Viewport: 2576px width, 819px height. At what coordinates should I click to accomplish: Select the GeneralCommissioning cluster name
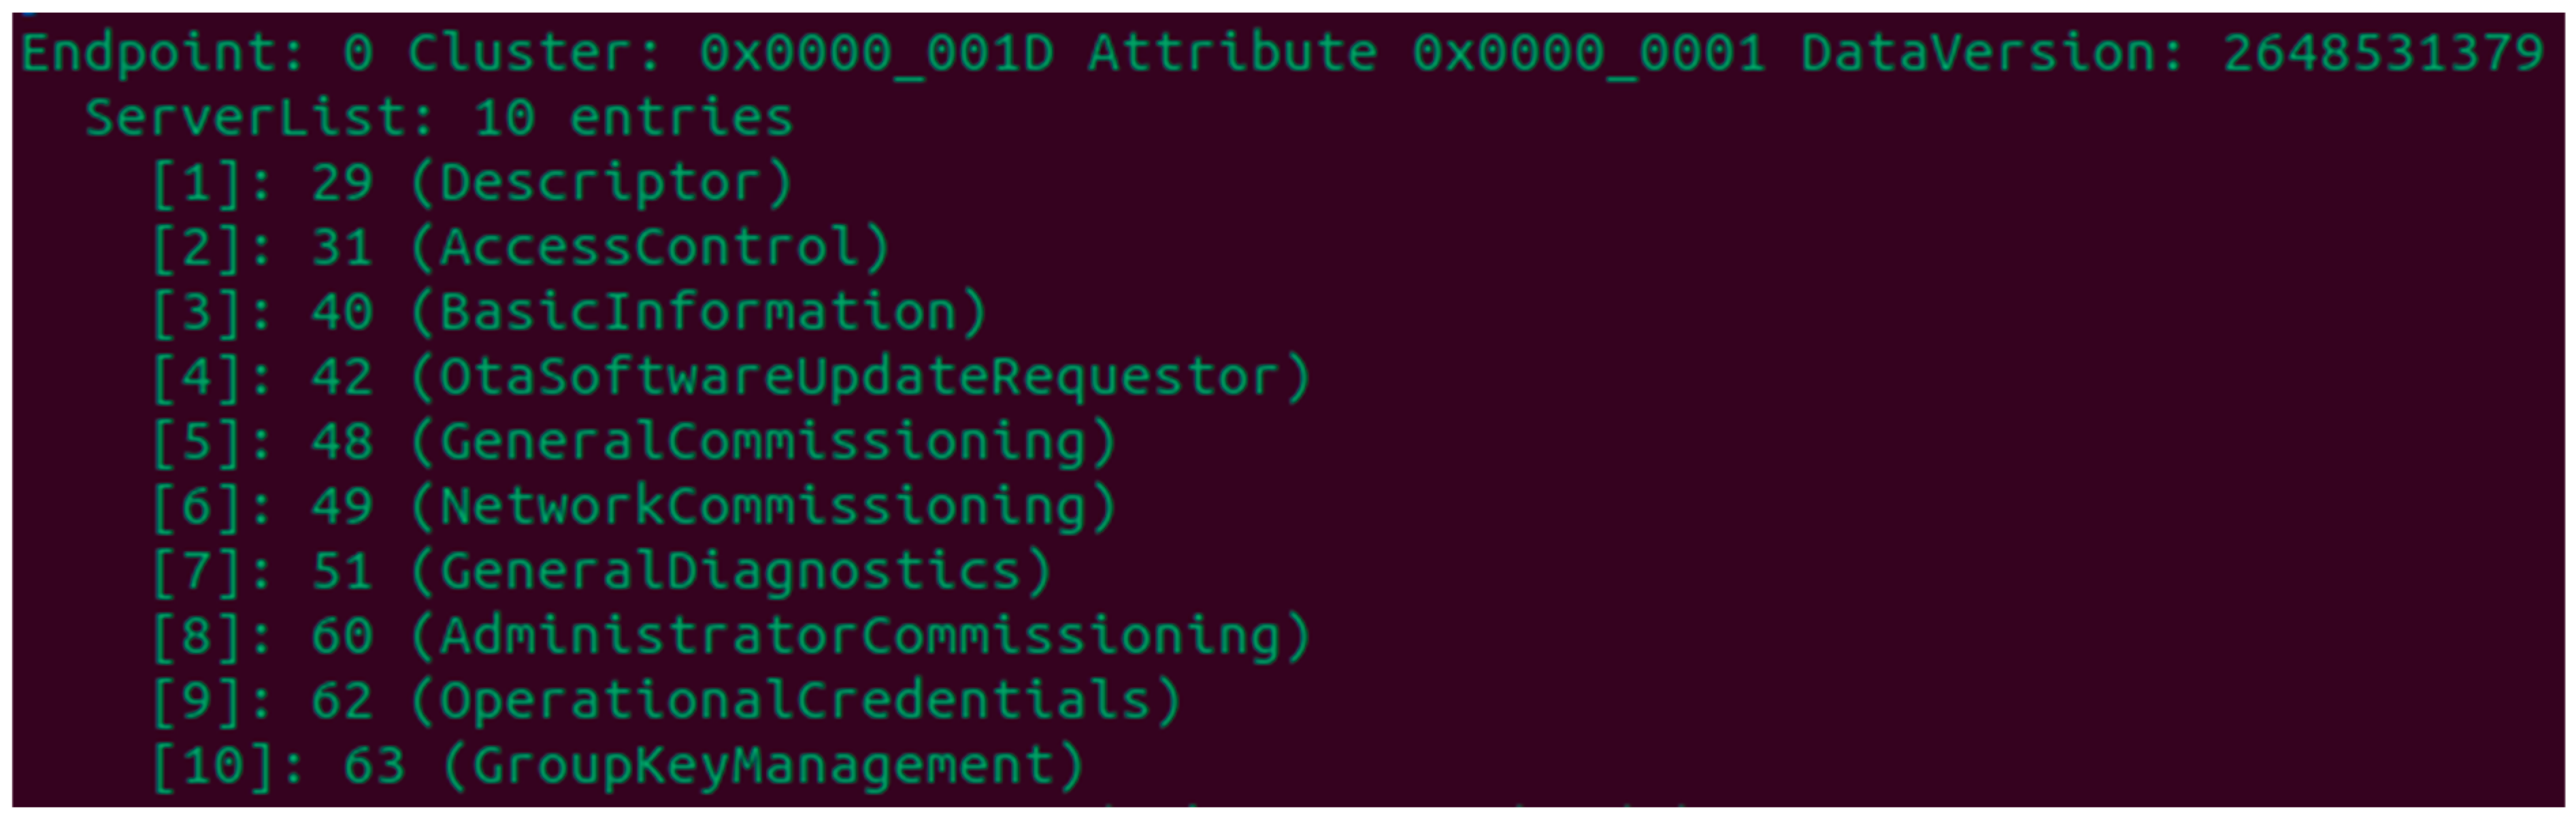(763, 442)
